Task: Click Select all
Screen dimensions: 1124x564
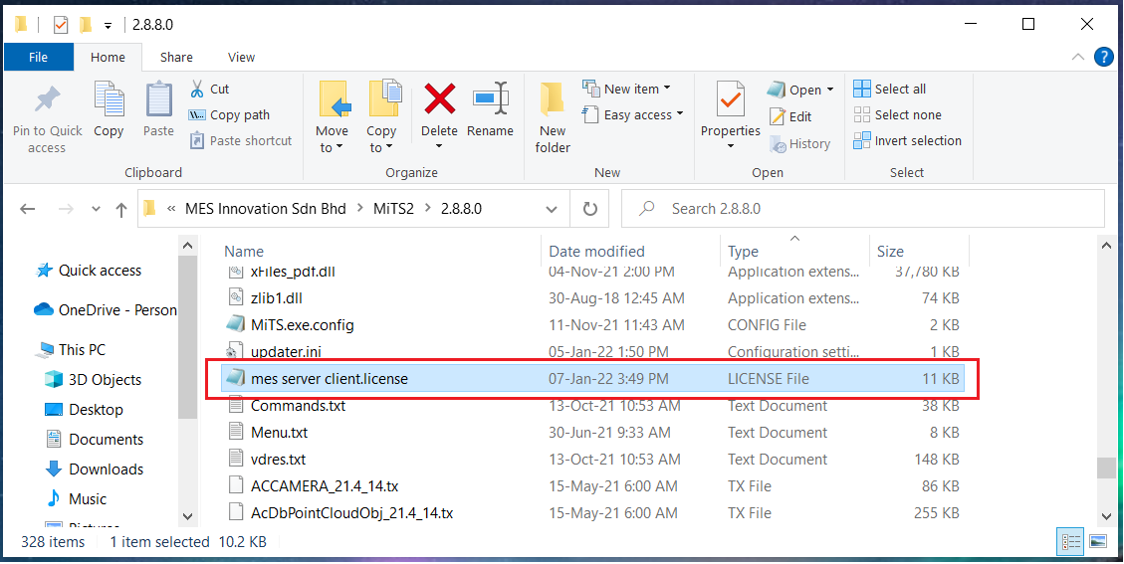Action: click(890, 89)
